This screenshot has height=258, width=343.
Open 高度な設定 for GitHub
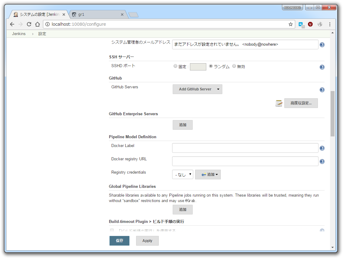301,103
